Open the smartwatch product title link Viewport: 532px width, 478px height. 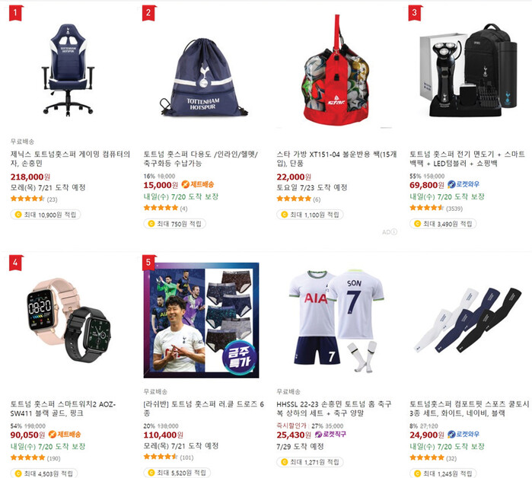pos(63,409)
